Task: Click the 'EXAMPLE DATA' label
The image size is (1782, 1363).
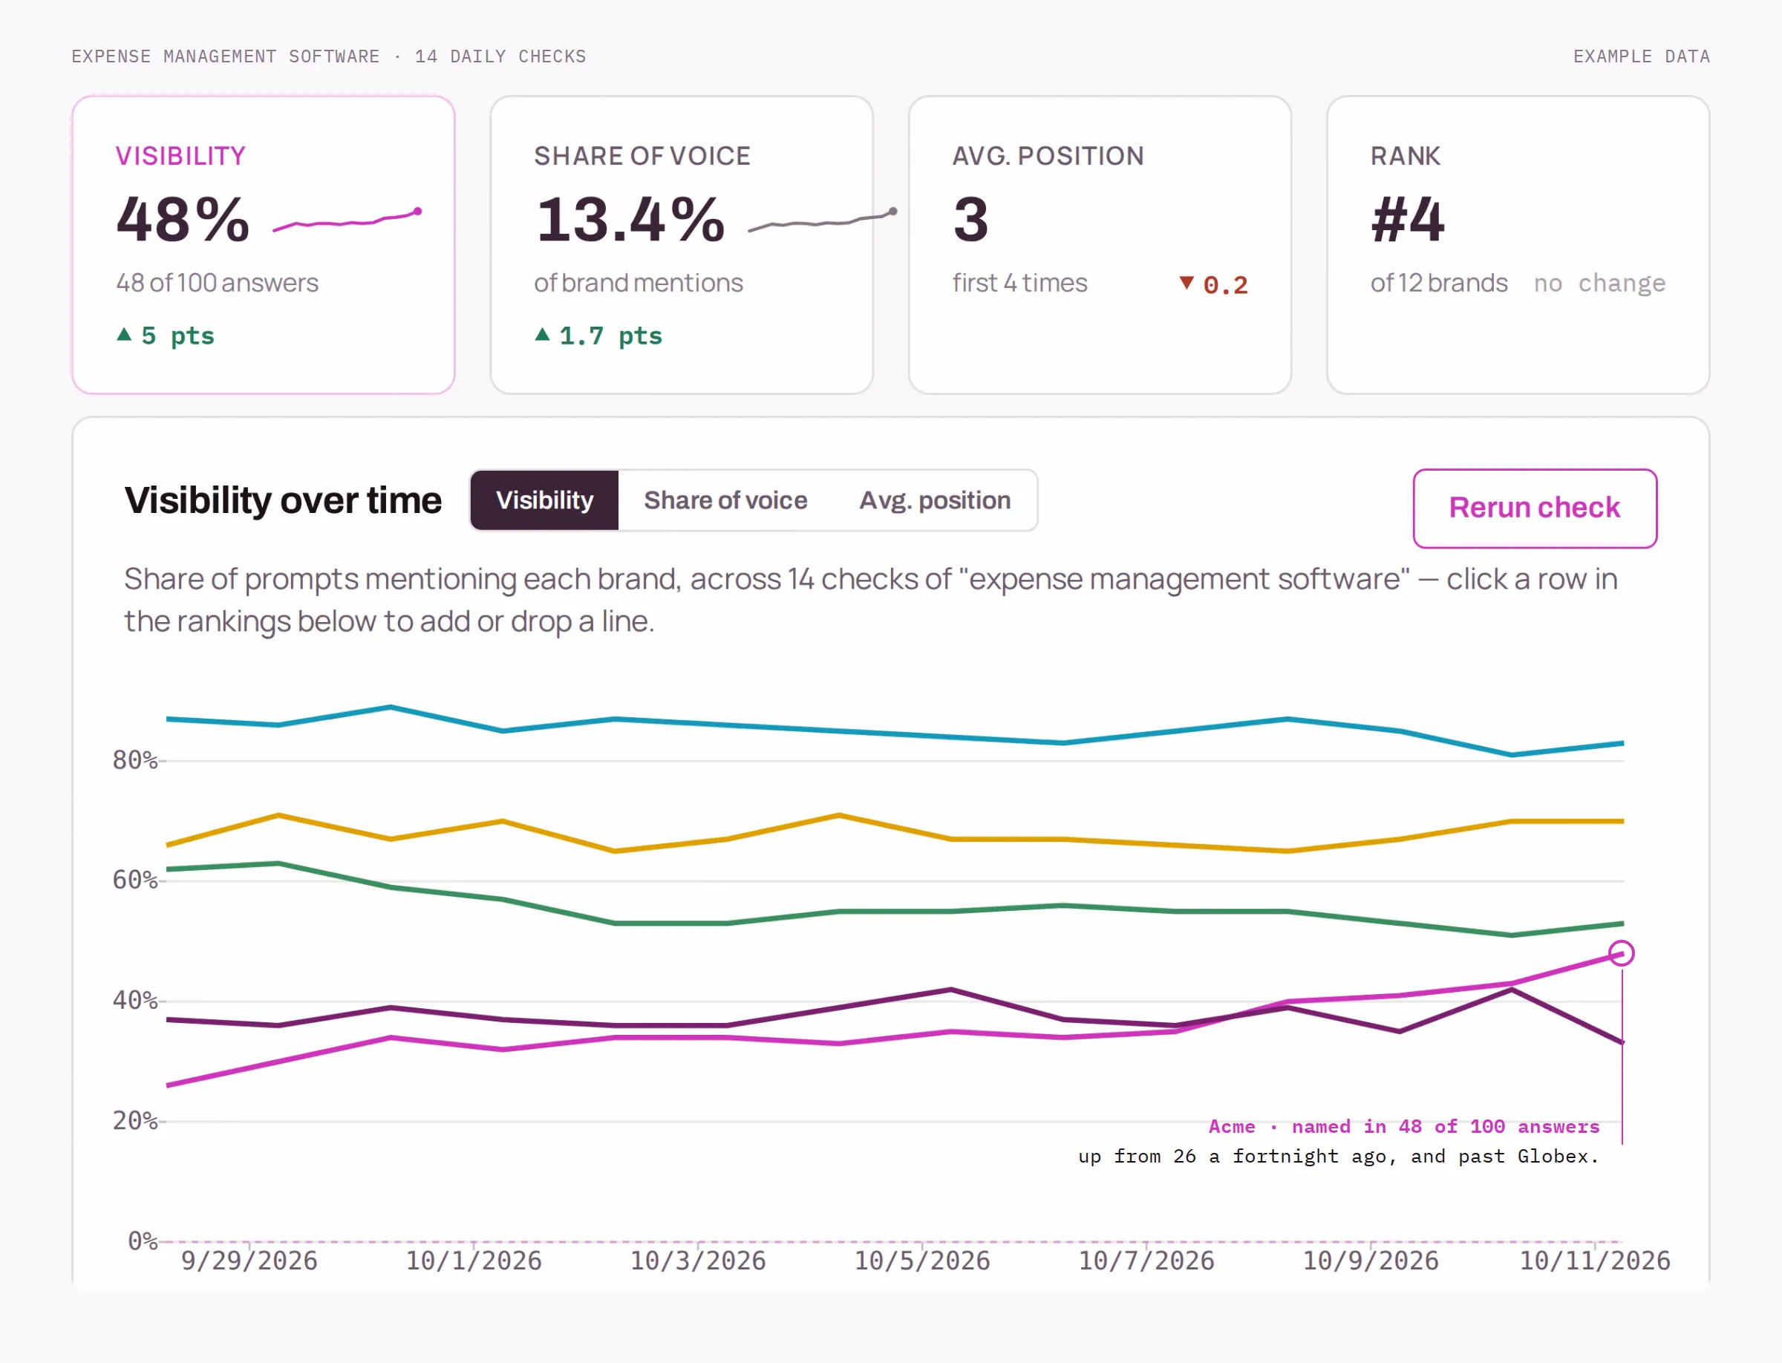Action: pyautogui.click(x=1641, y=56)
